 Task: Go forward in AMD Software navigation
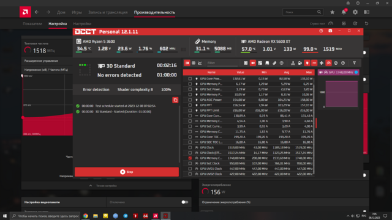click(48, 12)
